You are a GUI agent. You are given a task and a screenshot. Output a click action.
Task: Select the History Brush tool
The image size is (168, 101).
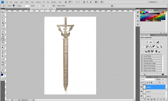click(3, 37)
